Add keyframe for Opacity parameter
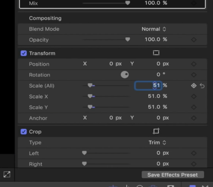This screenshot has width=213, height=187. coord(194,40)
